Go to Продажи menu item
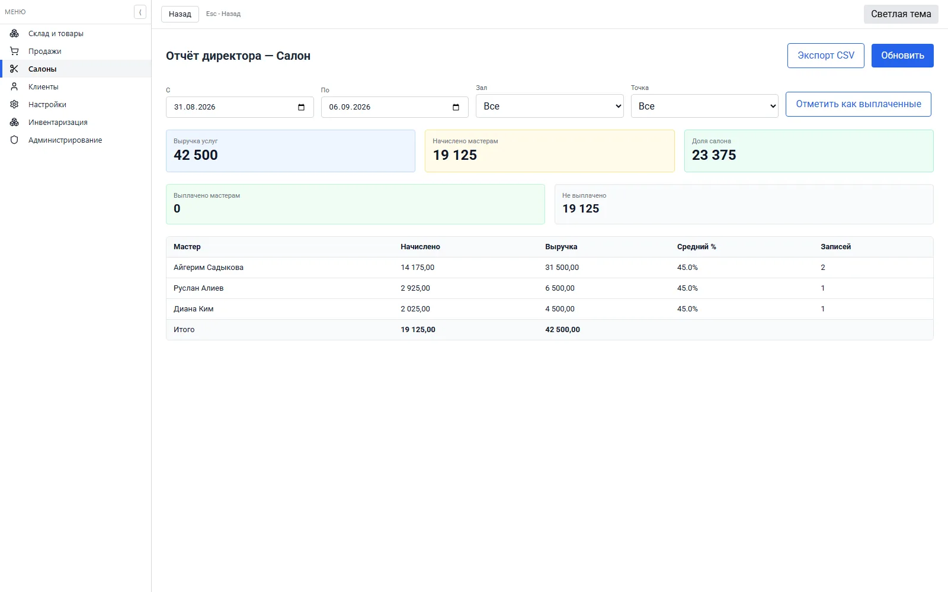948x592 pixels. tap(76, 51)
